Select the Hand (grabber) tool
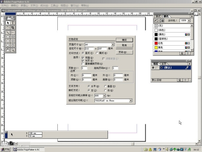This screenshot has height=152, width=202. (x=8, y=50)
